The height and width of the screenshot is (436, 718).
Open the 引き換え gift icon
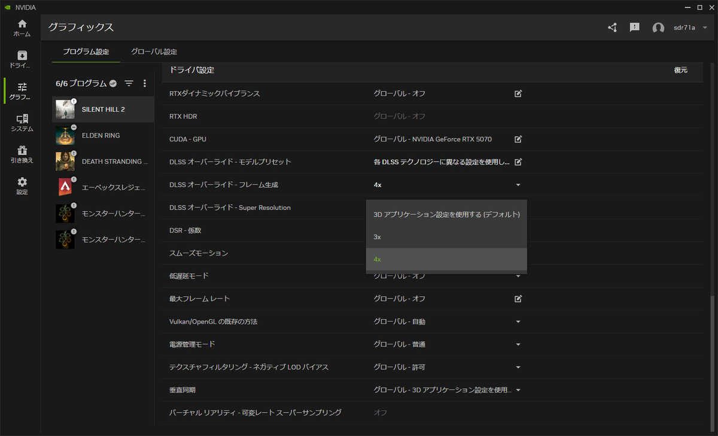point(22,154)
